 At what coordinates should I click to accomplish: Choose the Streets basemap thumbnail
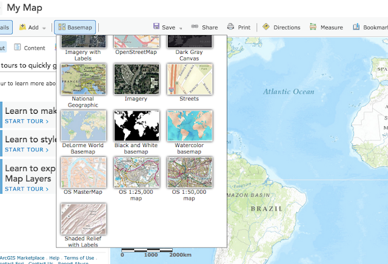(190, 79)
